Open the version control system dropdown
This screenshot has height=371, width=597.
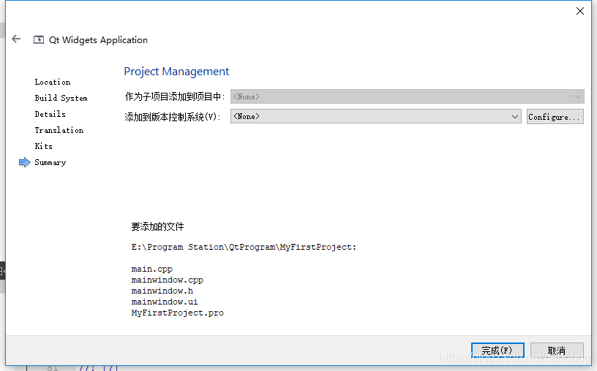point(375,116)
